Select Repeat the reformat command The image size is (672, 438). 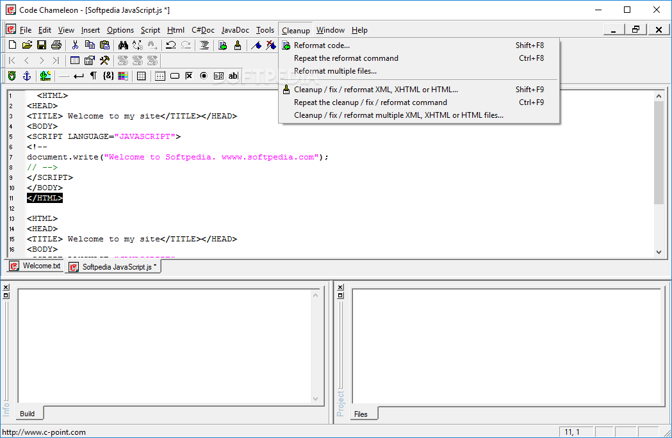coord(419,58)
